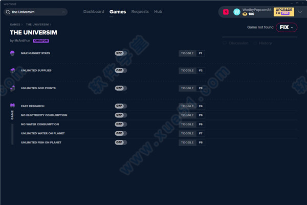The width and height of the screenshot is (307, 205).
Task: Open the red notification badge
Action: coord(226,12)
